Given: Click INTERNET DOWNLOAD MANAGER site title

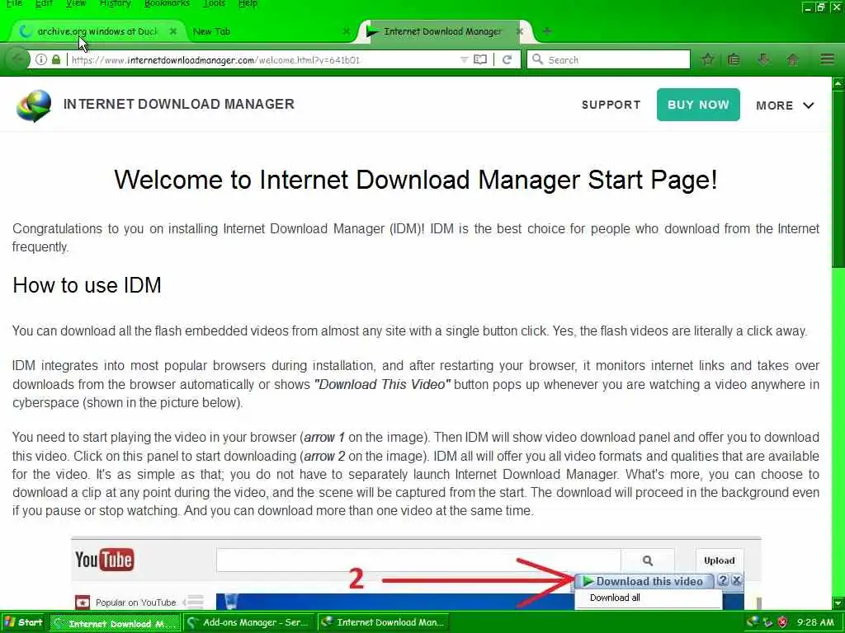Looking at the screenshot, I should [179, 104].
